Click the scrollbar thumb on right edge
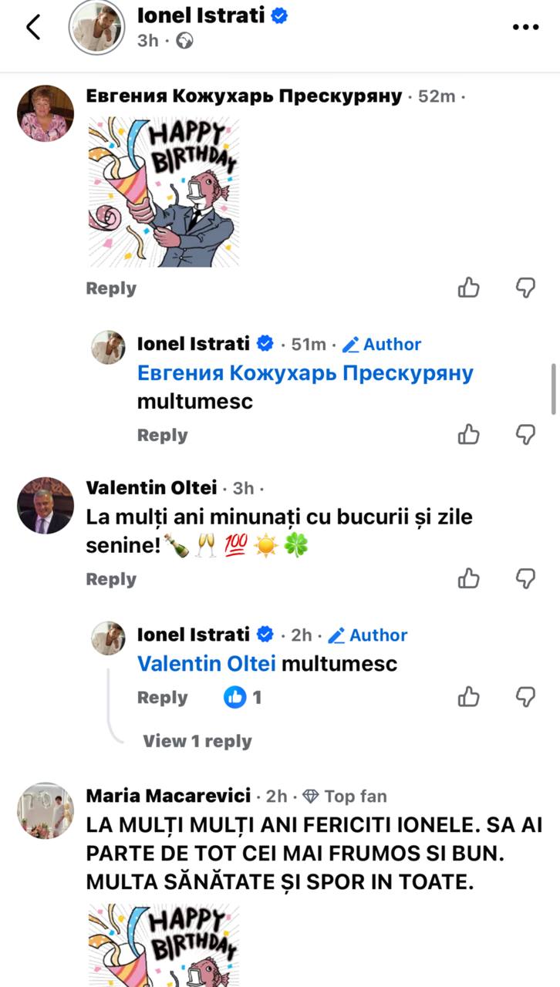This screenshot has height=987, width=560. coord(553,389)
